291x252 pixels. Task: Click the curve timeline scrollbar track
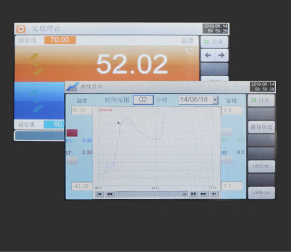pyautogui.click(x=149, y=194)
